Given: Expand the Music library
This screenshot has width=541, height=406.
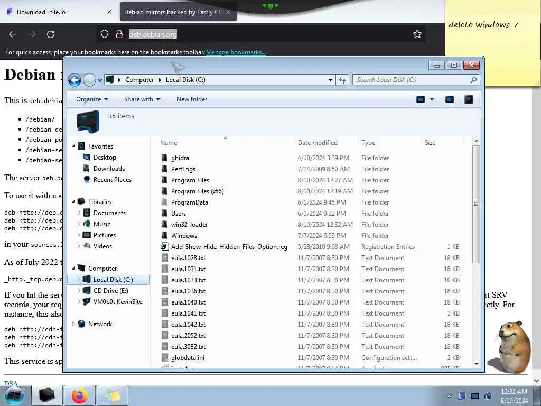Looking at the screenshot, I should click(79, 224).
